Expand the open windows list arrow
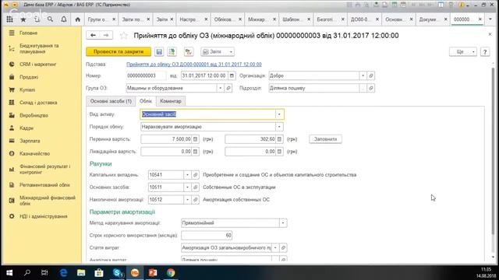 (x=490, y=19)
